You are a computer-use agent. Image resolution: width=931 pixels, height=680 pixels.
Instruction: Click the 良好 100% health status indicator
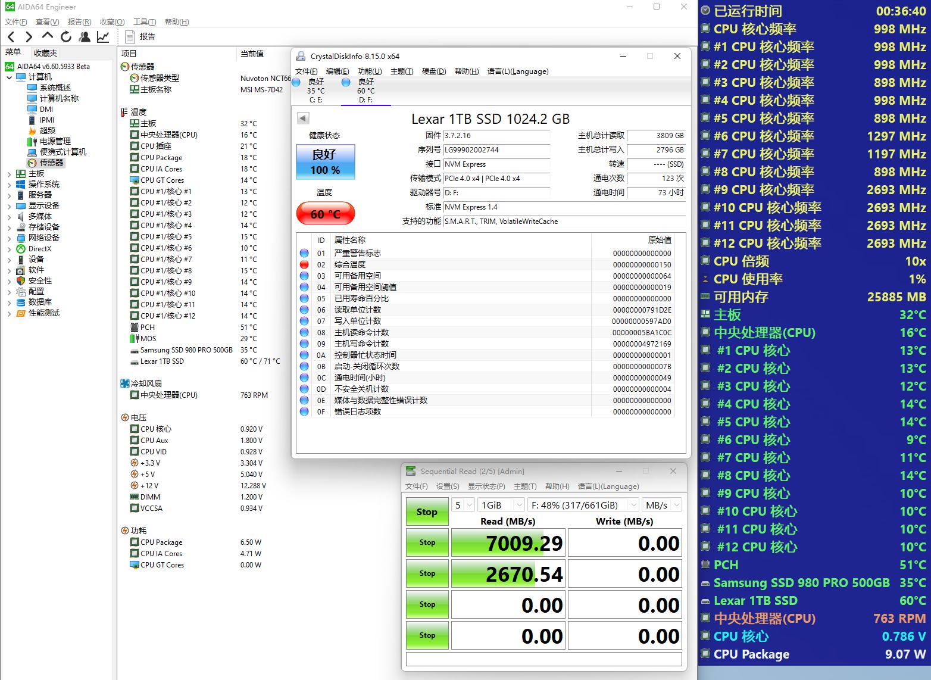click(324, 161)
